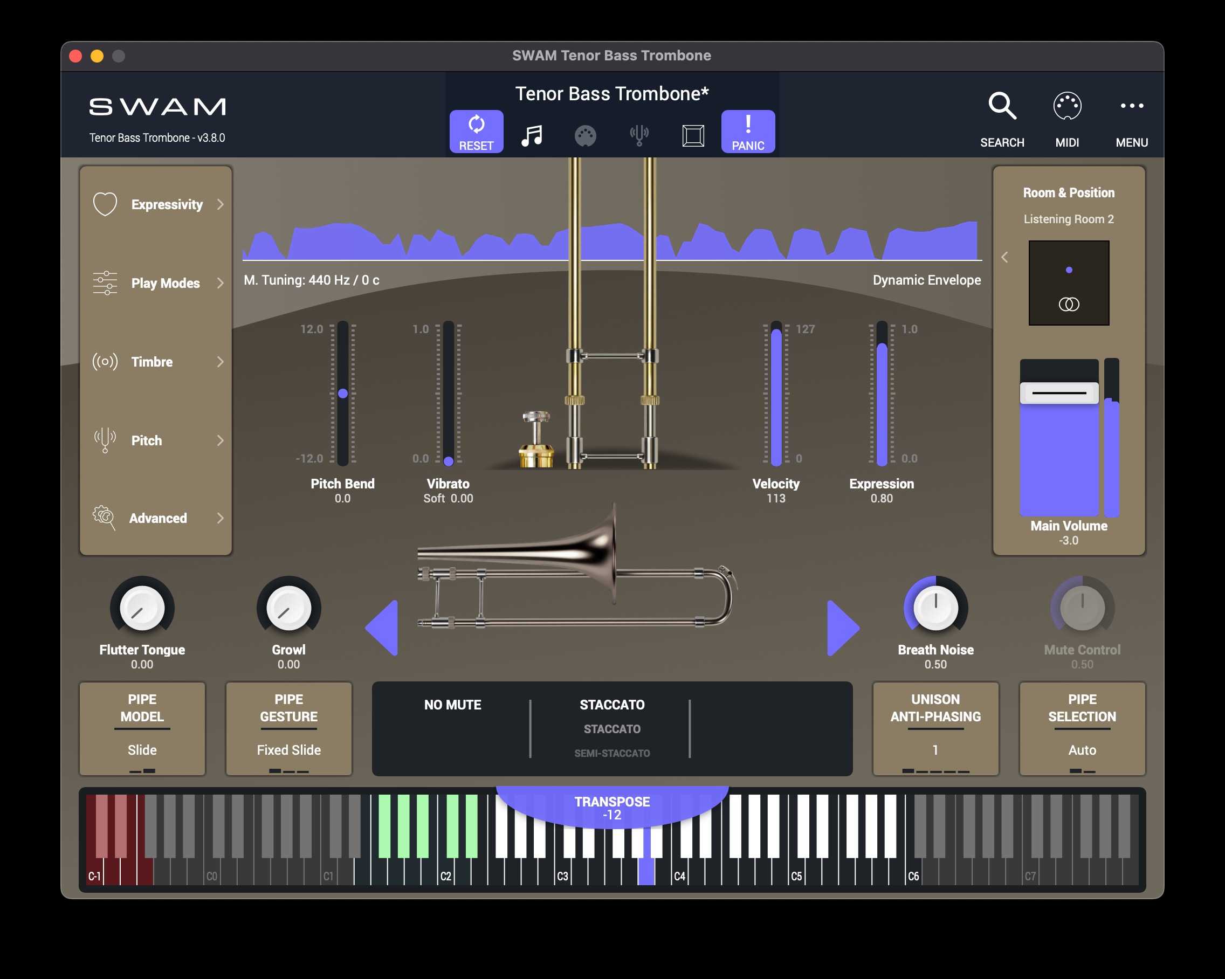The image size is (1225, 979).
Task: Adjust the Pitch Bend slider
Action: coord(342,392)
